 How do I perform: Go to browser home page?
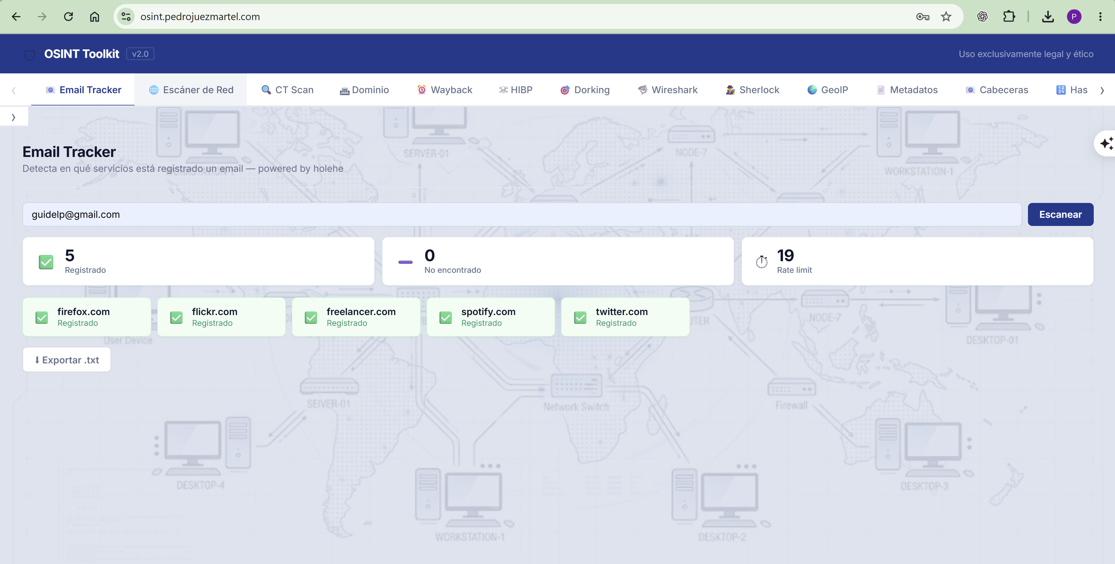click(x=94, y=17)
